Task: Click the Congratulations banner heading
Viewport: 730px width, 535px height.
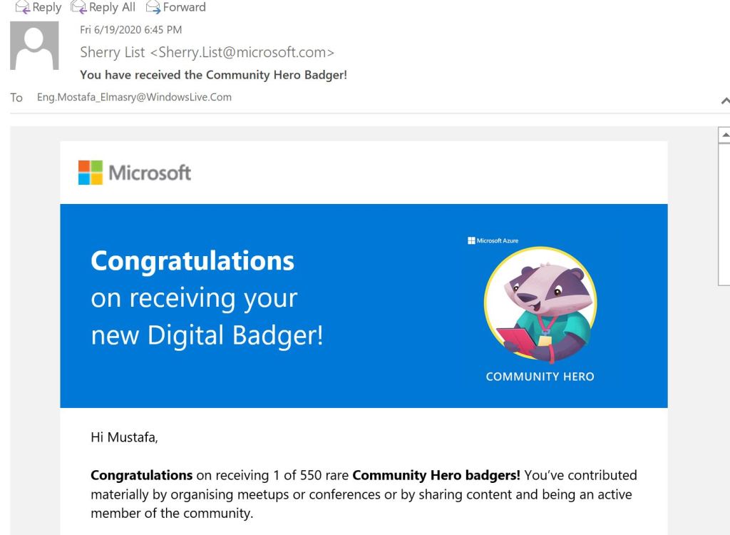Action: tap(192, 261)
